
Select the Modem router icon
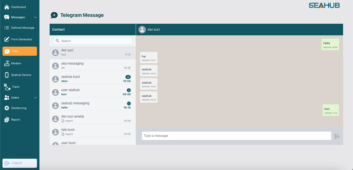[x=7, y=63]
